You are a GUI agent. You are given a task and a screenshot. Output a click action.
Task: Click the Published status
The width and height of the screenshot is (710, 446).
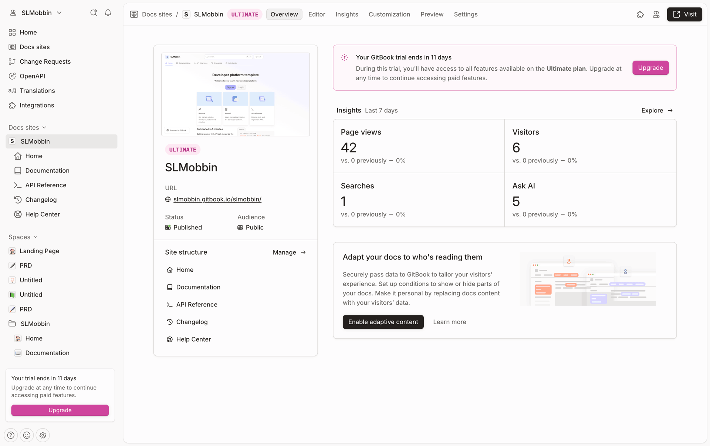183,228
